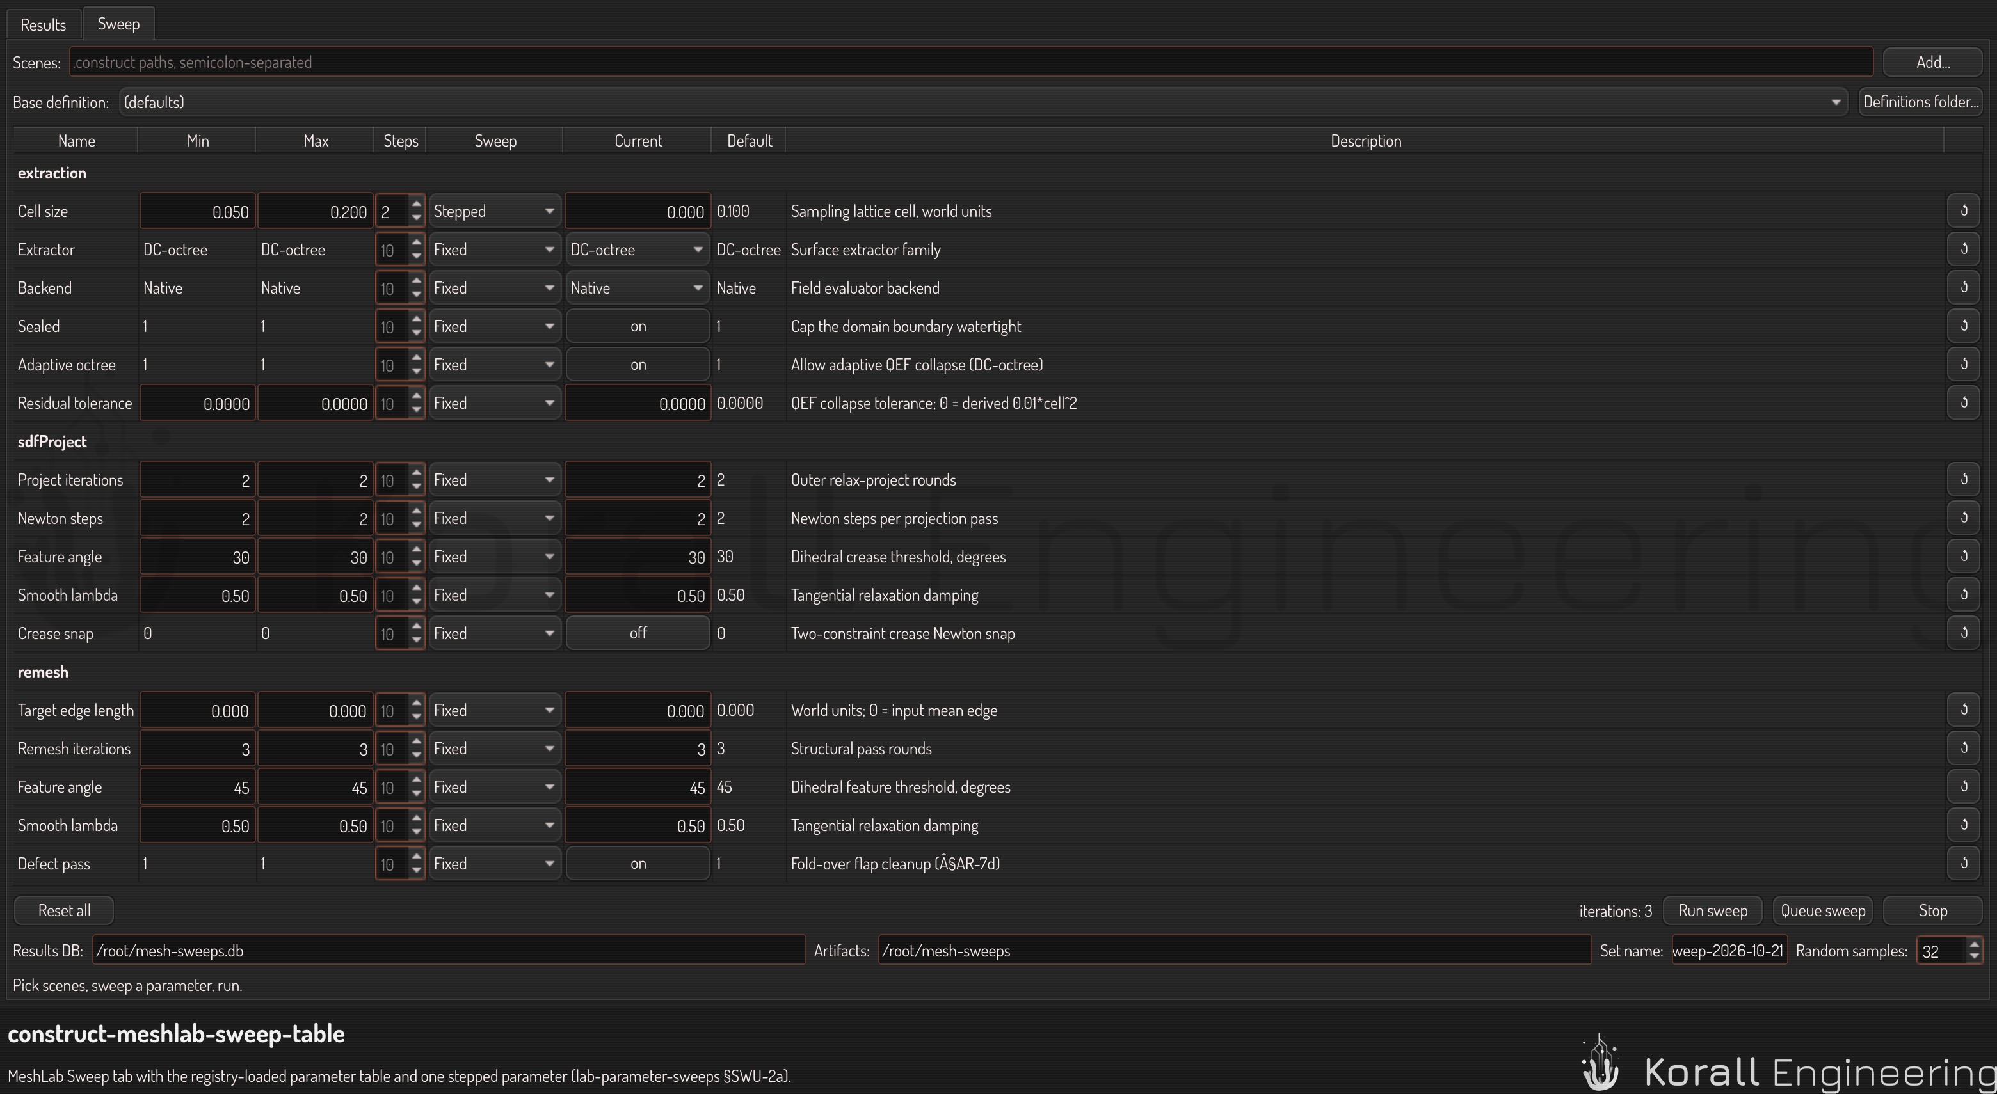Reset the Residual tolerance row
1997x1094 pixels.
(x=1964, y=402)
